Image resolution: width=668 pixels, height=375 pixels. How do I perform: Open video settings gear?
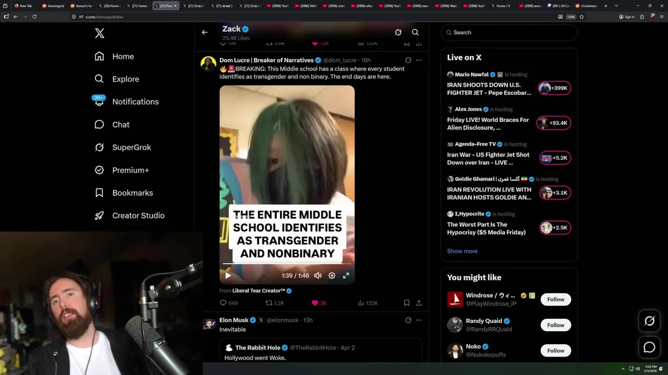[332, 276]
